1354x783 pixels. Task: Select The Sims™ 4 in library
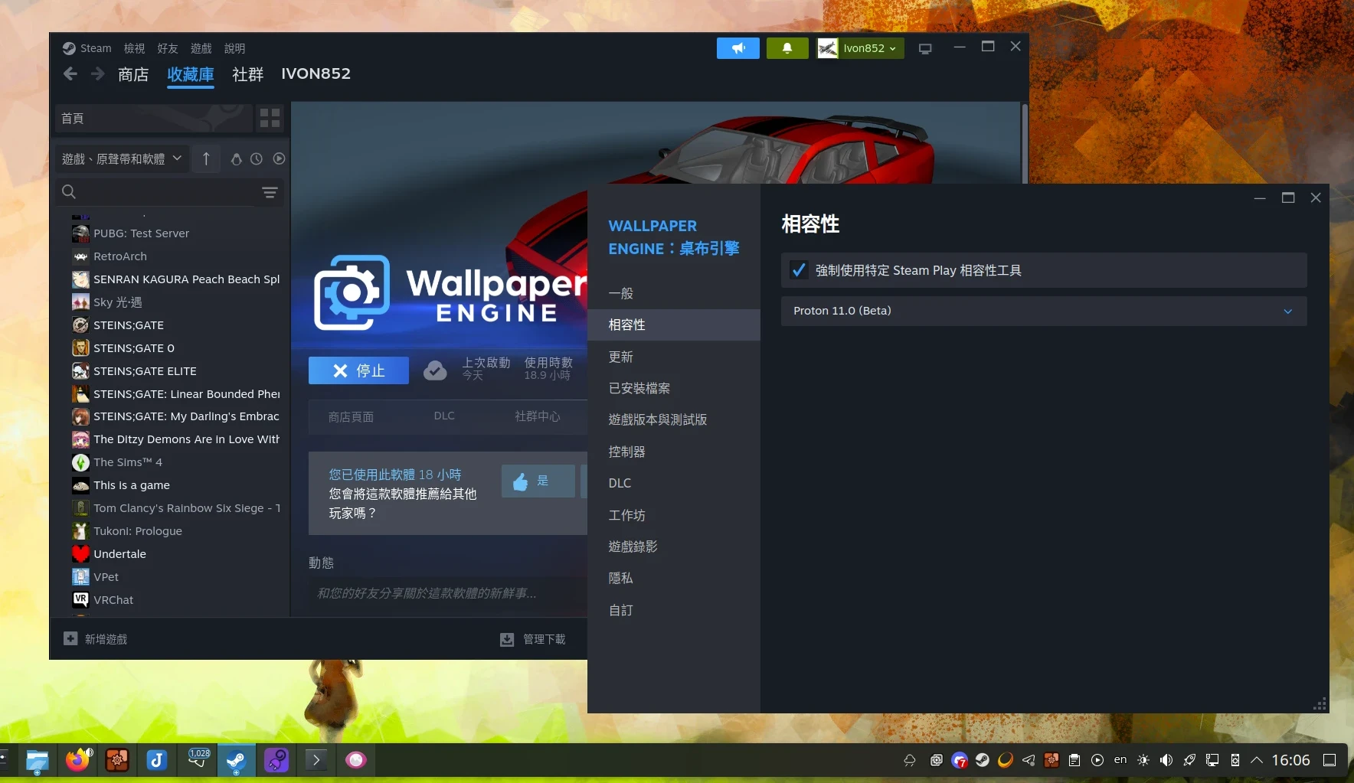click(x=127, y=462)
